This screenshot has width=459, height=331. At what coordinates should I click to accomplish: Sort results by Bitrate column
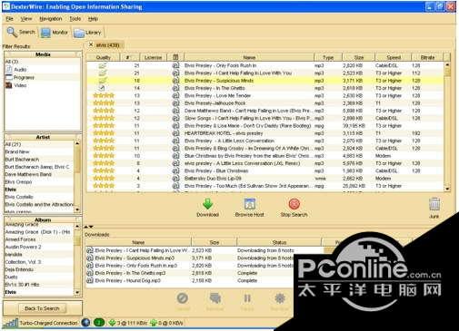pos(427,57)
